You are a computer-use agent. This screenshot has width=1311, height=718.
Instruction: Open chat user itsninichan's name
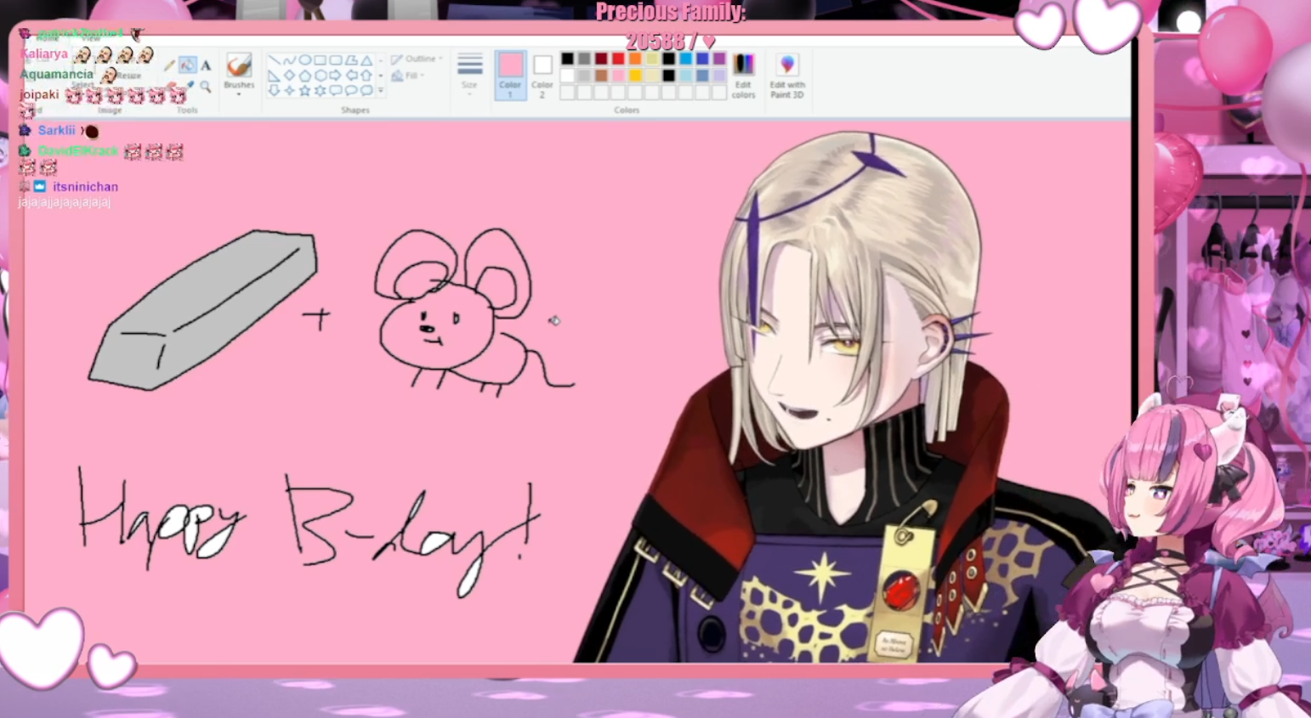[85, 186]
